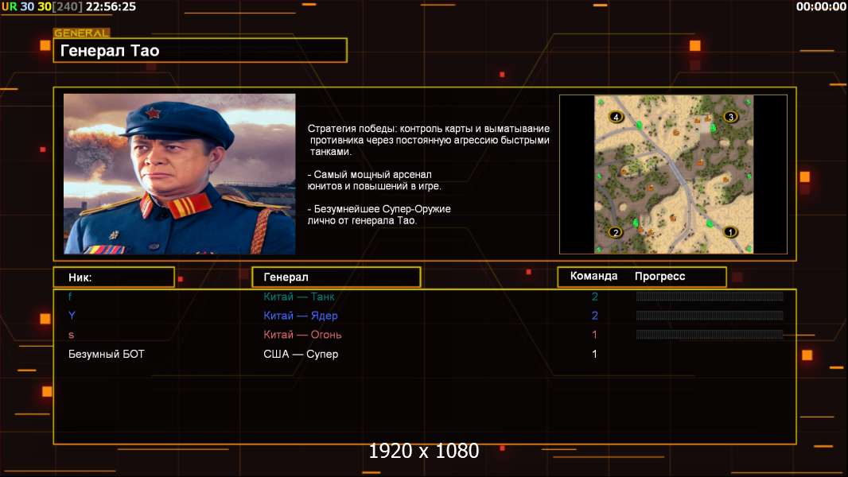848x477 pixels.
Task: Click the 'Стратегия победы' description paragraph
Action: pos(428,140)
